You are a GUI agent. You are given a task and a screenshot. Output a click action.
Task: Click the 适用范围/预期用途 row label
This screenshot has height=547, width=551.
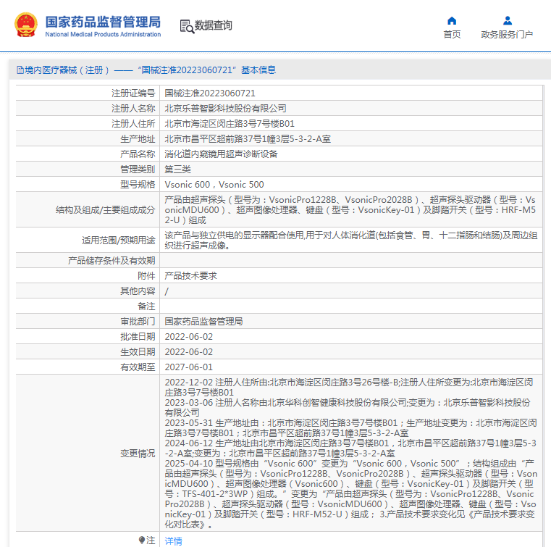(x=119, y=240)
